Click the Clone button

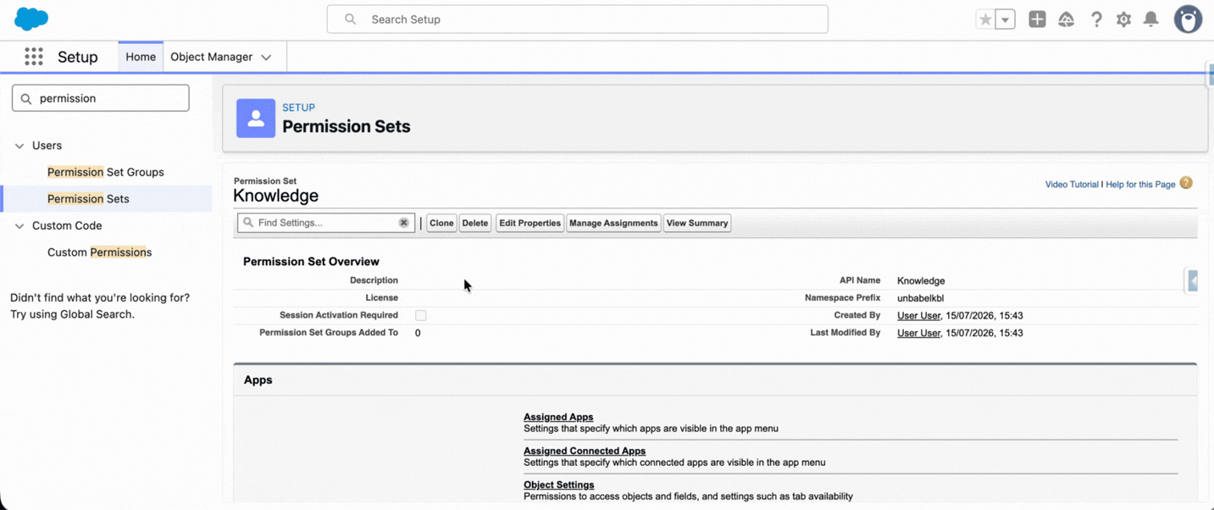pos(441,223)
